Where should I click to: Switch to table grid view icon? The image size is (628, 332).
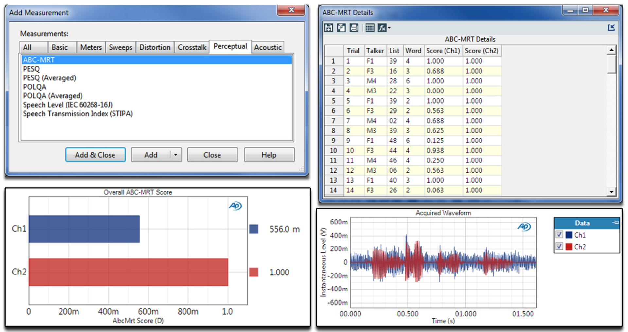370,28
